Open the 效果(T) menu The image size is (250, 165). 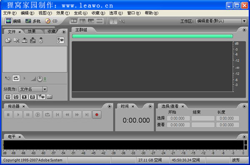tap(63, 13)
